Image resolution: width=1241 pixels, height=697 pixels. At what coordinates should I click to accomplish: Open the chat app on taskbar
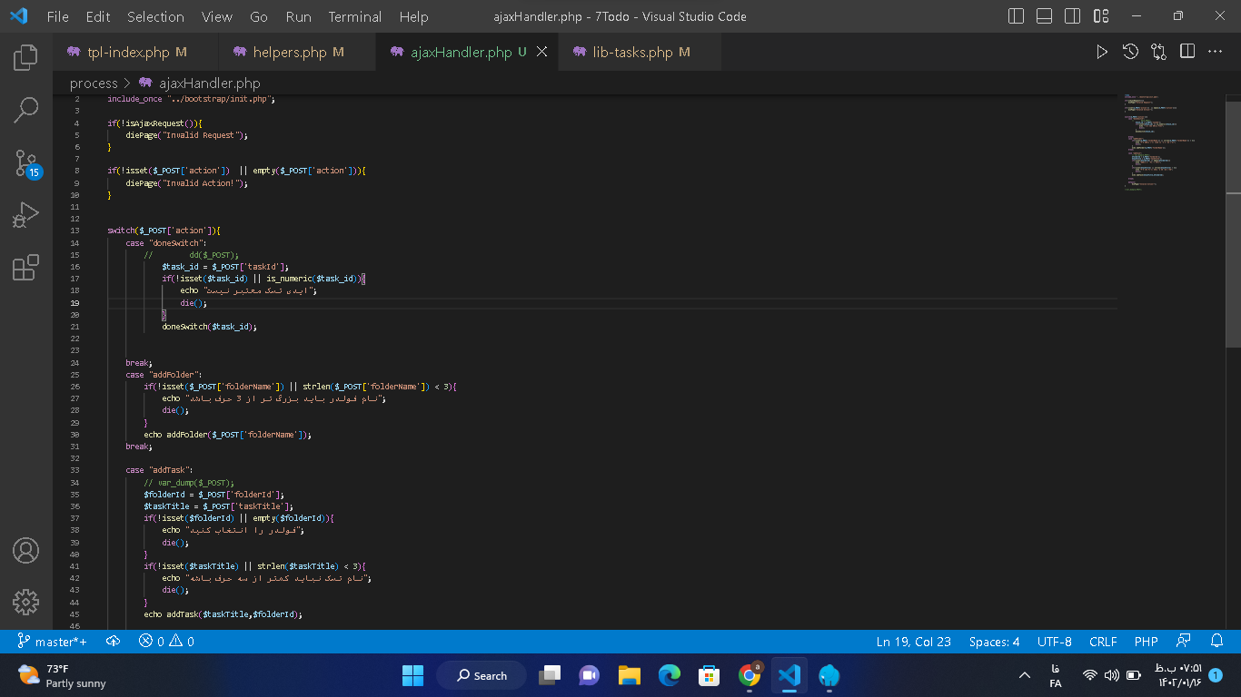pos(590,675)
